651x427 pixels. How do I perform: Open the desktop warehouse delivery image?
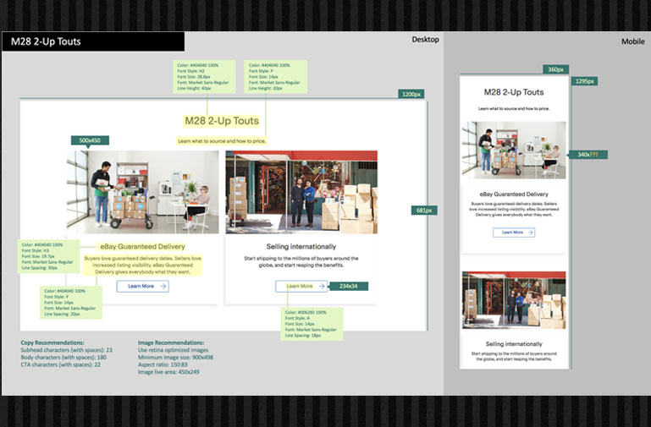[x=142, y=192]
